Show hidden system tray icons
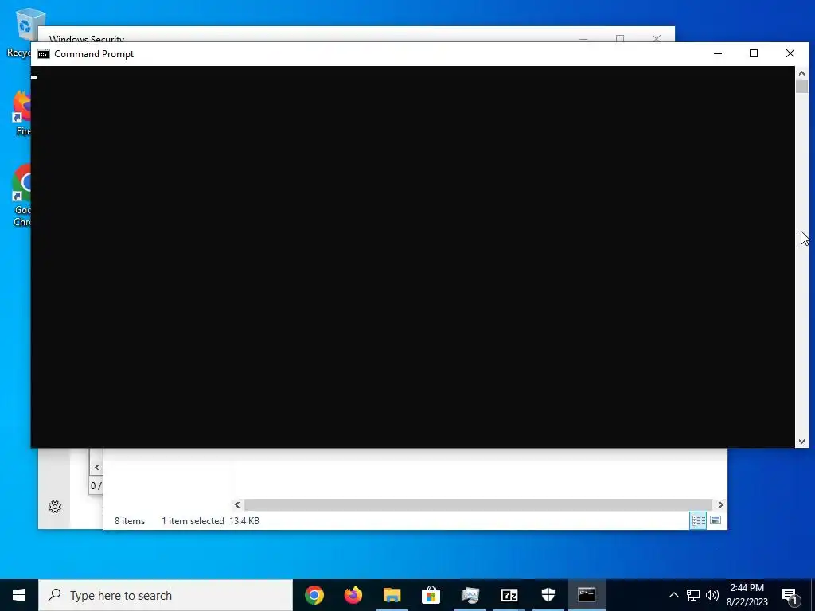Screen dimensions: 815x611 coord(673,595)
